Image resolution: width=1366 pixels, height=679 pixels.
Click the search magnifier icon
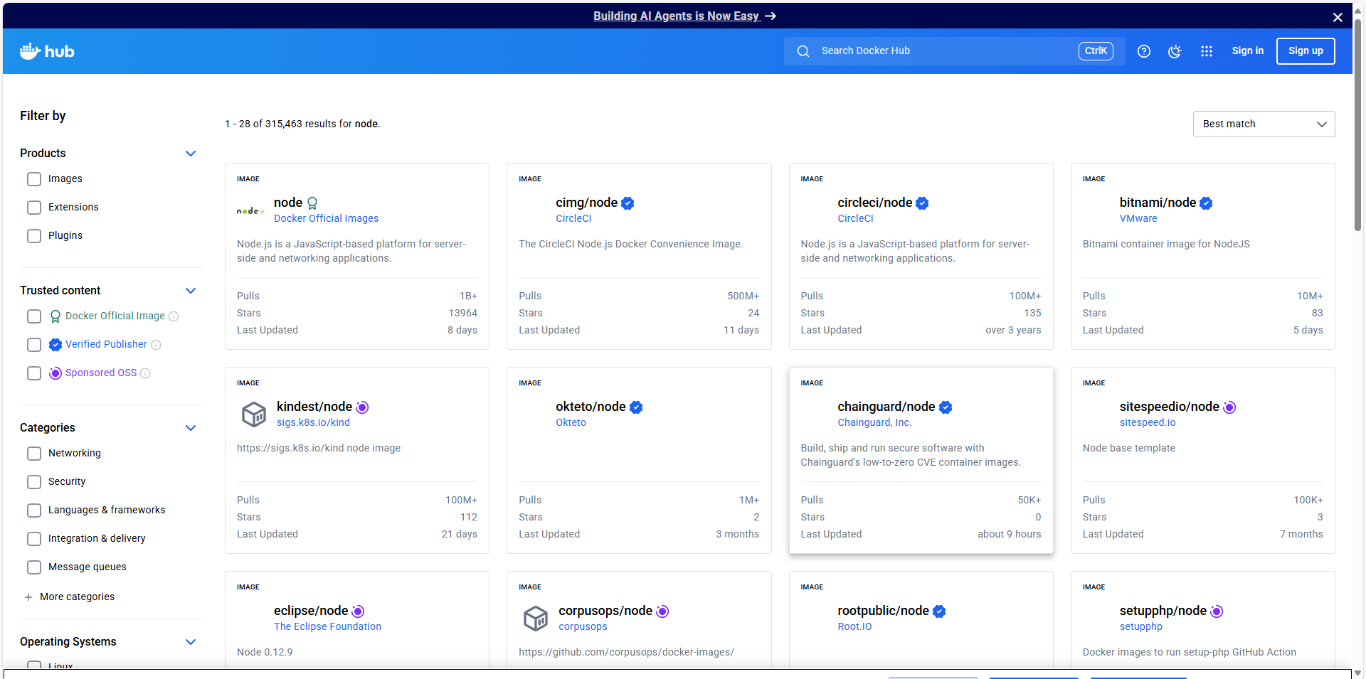[803, 51]
